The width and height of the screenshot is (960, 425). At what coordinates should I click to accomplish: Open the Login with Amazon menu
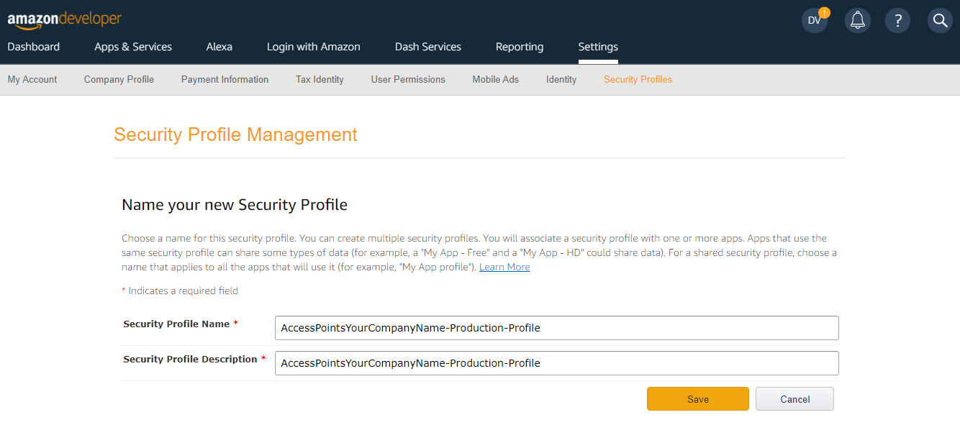pyautogui.click(x=313, y=47)
